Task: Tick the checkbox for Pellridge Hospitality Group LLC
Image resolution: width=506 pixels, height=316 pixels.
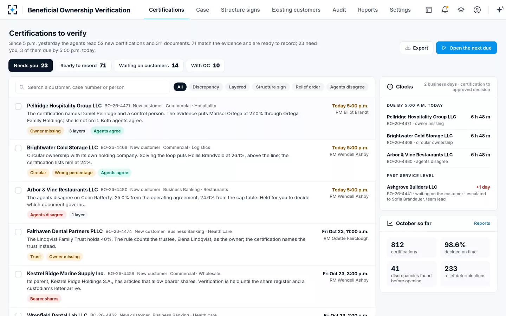Action: 18,106
